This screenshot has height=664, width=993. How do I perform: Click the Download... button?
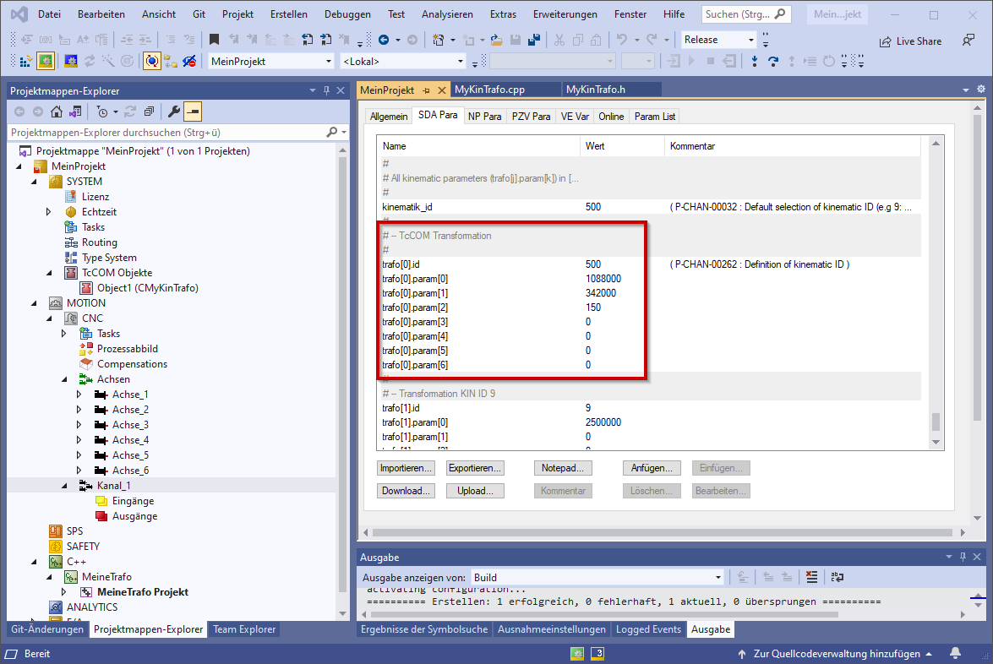pyautogui.click(x=406, y=491)
